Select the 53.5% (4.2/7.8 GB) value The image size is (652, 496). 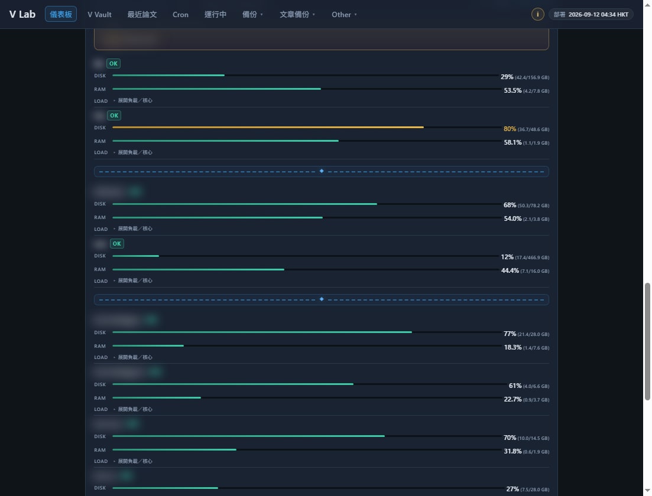pos(527,90)
